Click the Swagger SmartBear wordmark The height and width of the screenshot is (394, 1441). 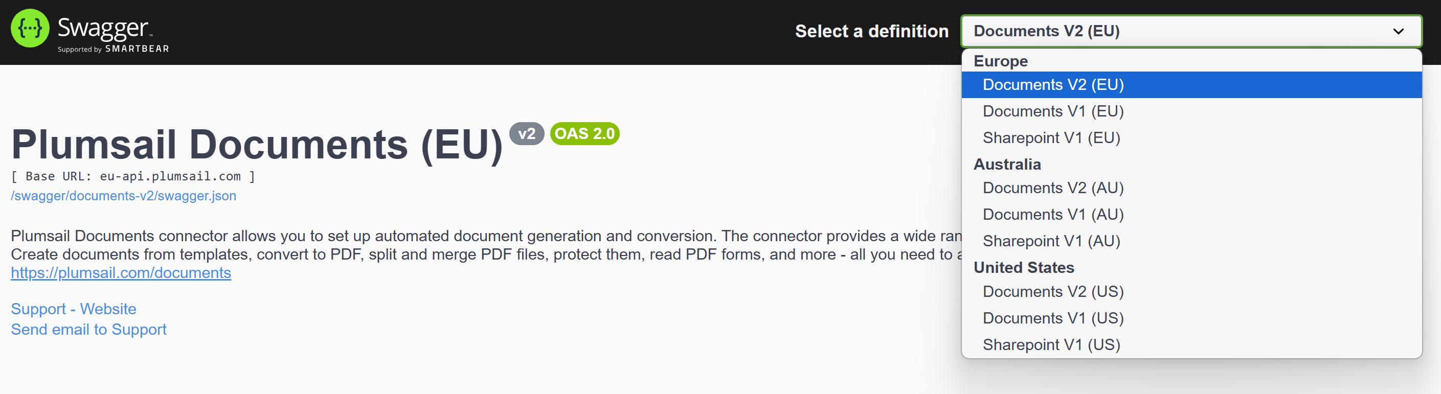click(x=113, y=35)
